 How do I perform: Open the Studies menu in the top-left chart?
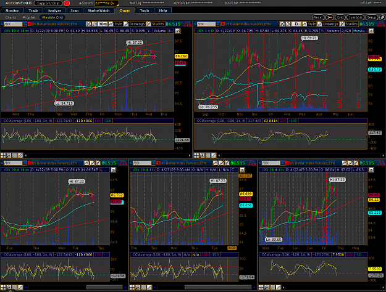(x=155, y=24)
